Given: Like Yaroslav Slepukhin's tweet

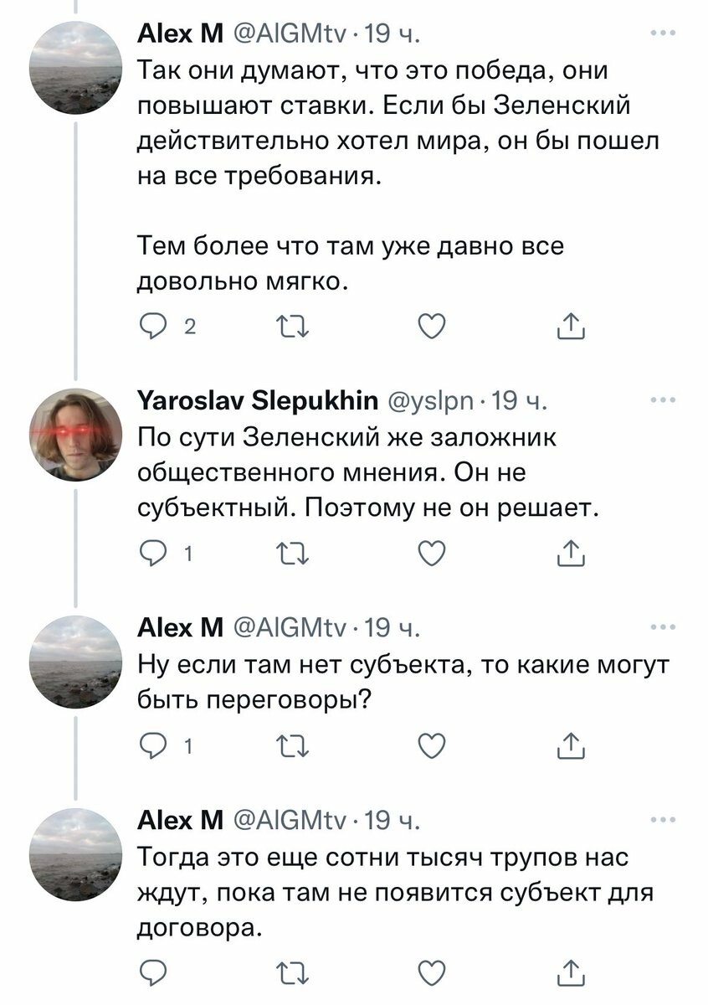Looking at the screenshot, I should 430,553.
